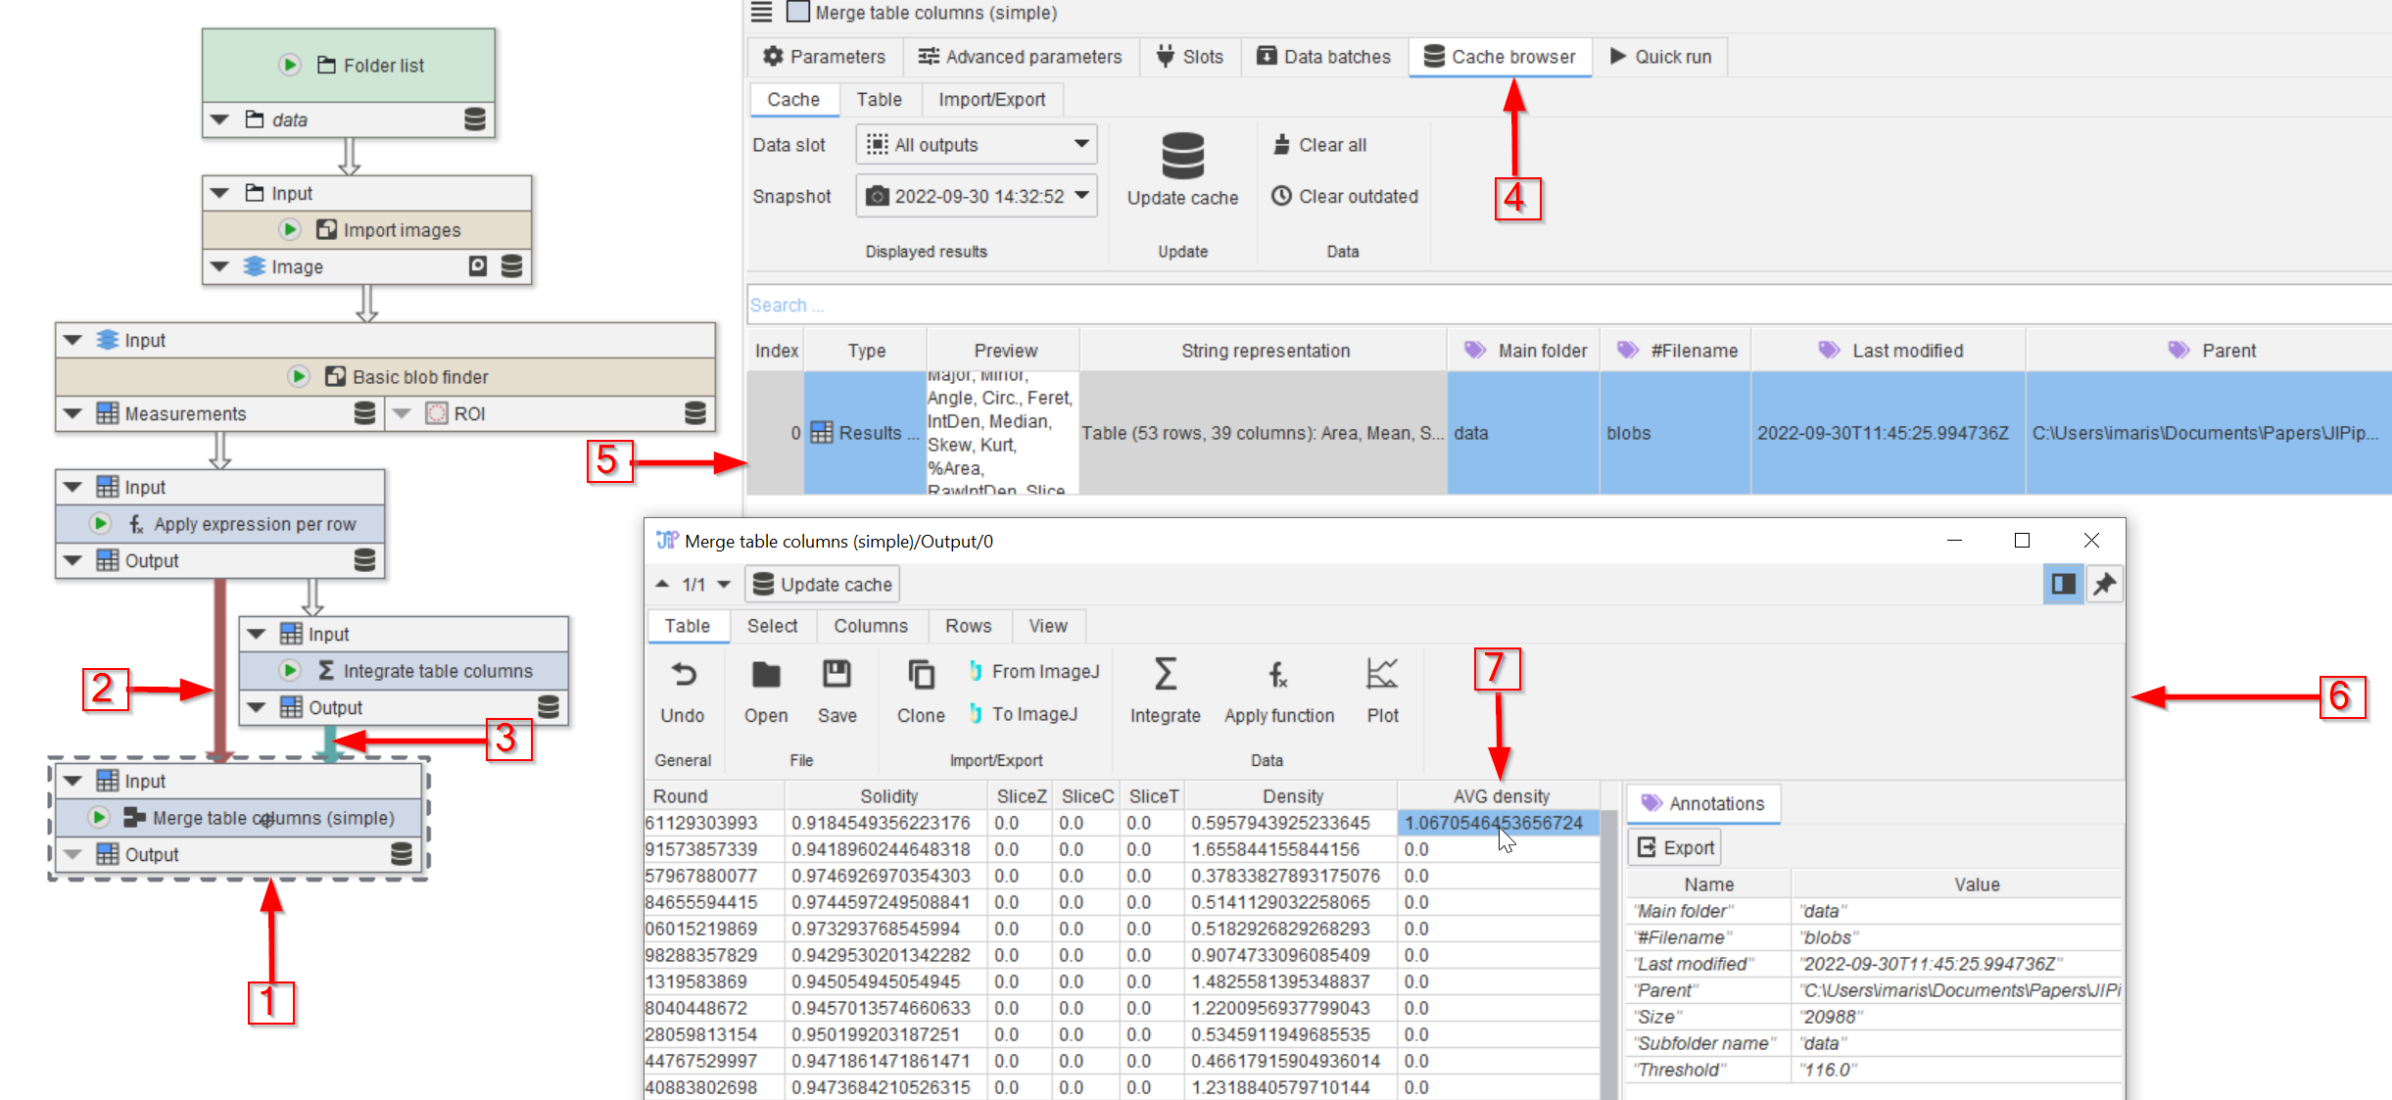Toggle the side panel view button

2062,584
